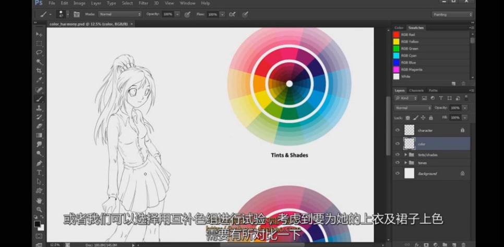
Task: Hide the character layer
Action: click(x=398, y=130)
